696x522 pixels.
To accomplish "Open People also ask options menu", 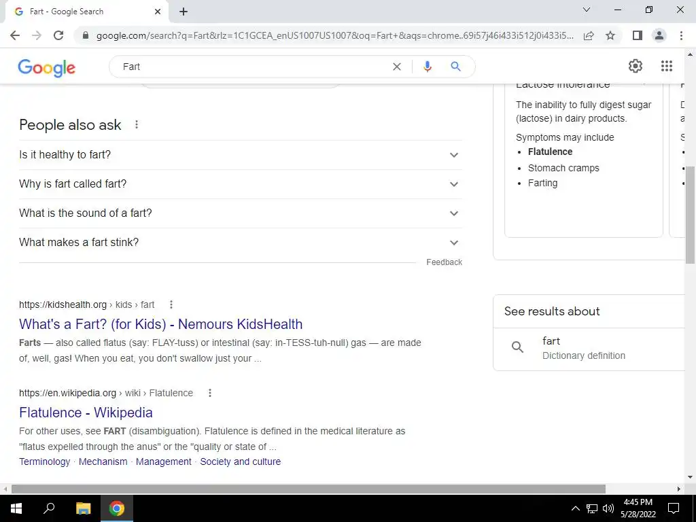I will (x=137, y=125).
